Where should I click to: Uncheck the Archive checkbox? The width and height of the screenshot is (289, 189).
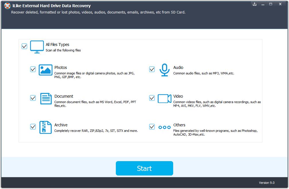point(33,126)
